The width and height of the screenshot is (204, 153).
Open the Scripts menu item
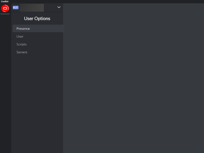pyautogui.click(x=21, y=44)
